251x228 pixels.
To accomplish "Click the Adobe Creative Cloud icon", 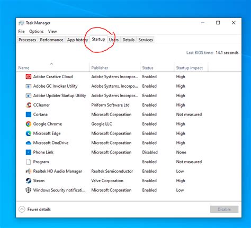I will click(29, 77).
